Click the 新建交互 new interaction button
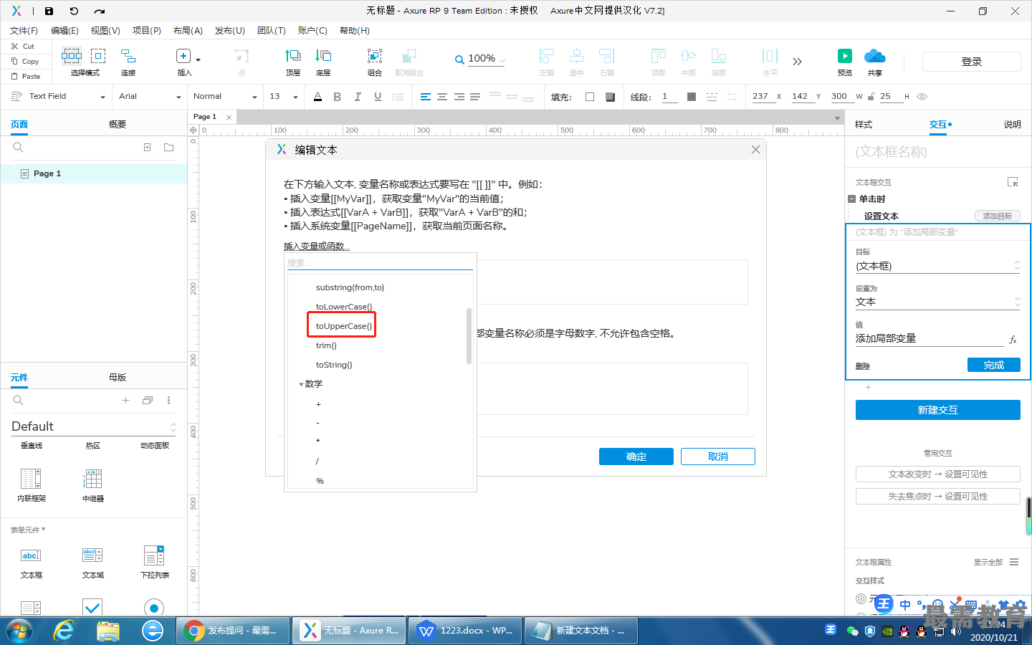This screenshot has height=645, width=1032. [938, 410]
